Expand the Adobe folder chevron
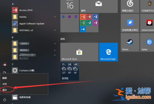Viewport: 154px width, 104px height. coord(55,17)
